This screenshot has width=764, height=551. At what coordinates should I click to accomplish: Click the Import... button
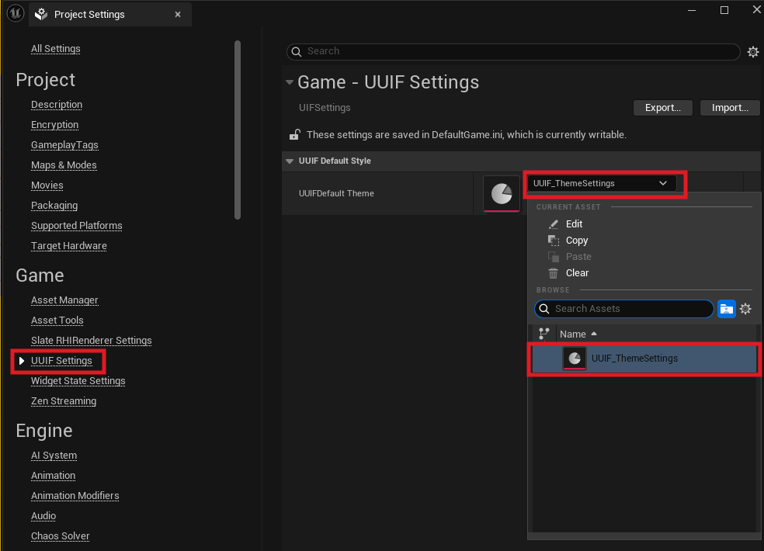tap(729, 108)
